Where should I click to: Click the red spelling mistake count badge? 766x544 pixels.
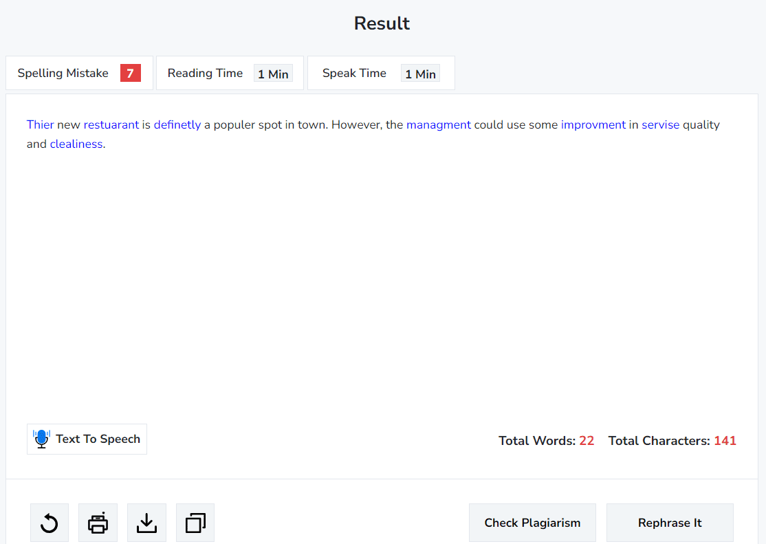click(130, 72)
